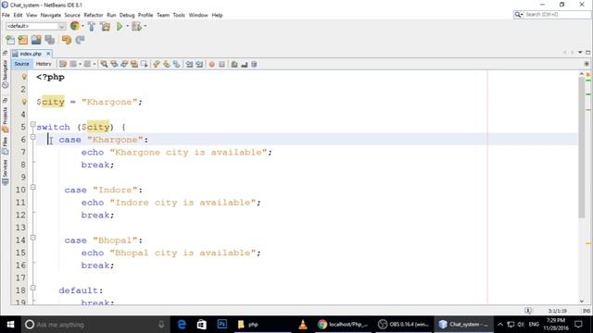This screenshot has width=593, height=333.
Task: Toggle Highlight Search in the editor toolbar
Action: 134,64
